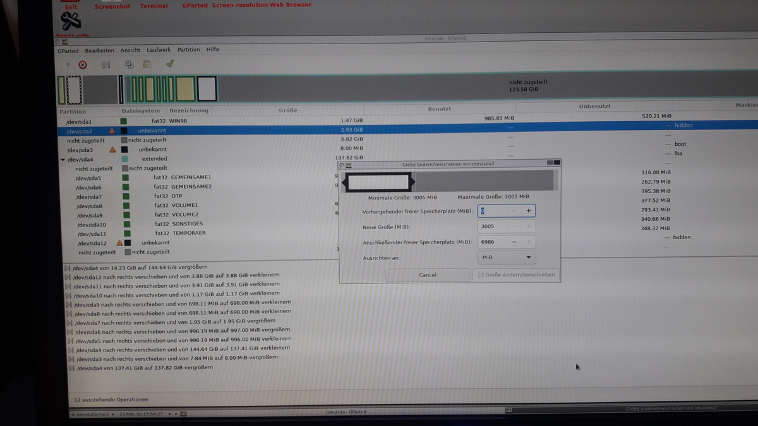Click the Arbeitsfläche 1 workspace switcher
This screenshot has width=758, height=426.
(x=93, y=414)
